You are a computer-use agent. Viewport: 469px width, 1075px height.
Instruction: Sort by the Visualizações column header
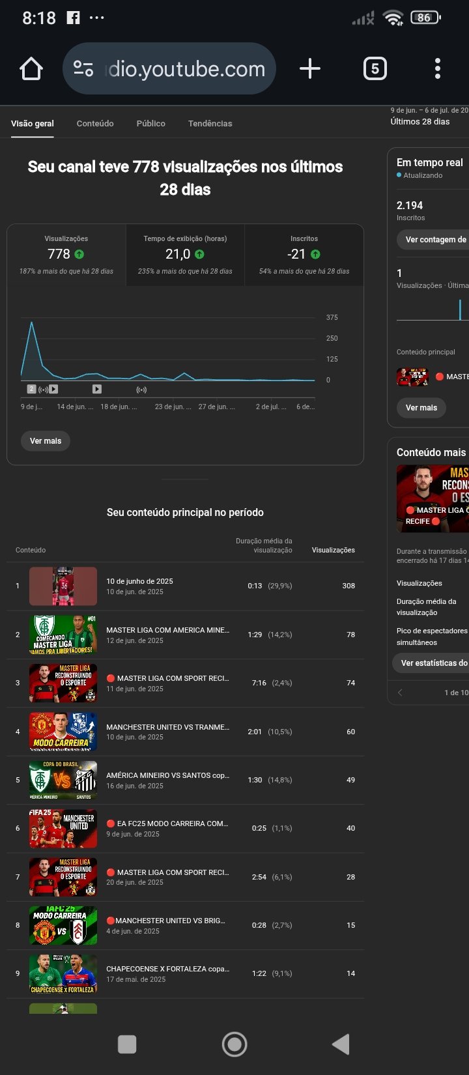tap(334, 550)
